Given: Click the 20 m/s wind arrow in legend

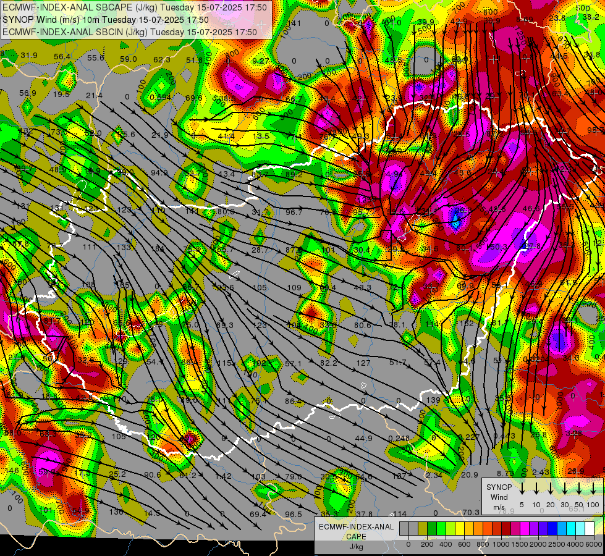Looking at the screenshot, I should pos(551,489).
